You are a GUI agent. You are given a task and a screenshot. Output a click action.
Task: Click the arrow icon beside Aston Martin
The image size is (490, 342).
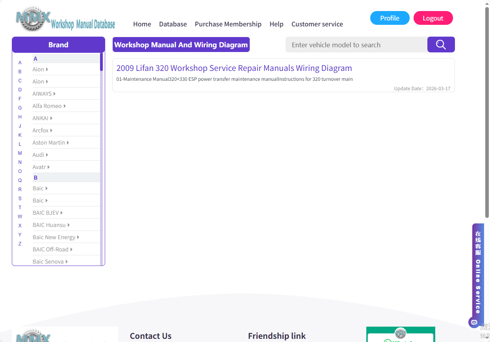click(68, 143)
